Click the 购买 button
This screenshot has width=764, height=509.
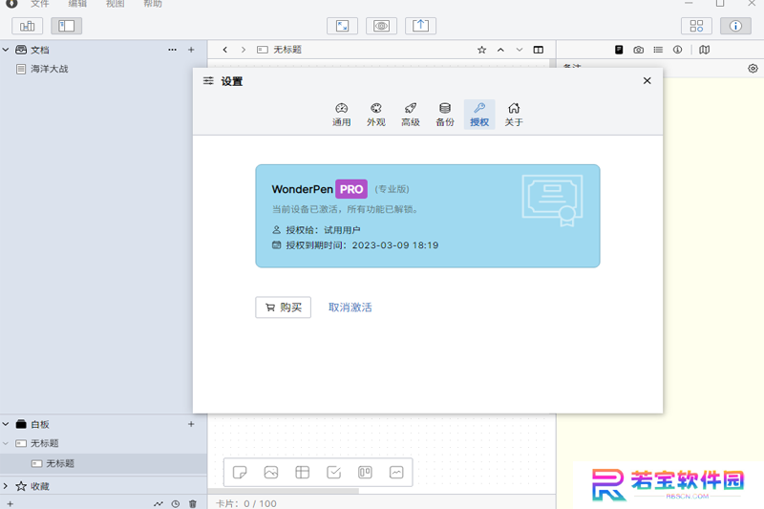[283, 308]
